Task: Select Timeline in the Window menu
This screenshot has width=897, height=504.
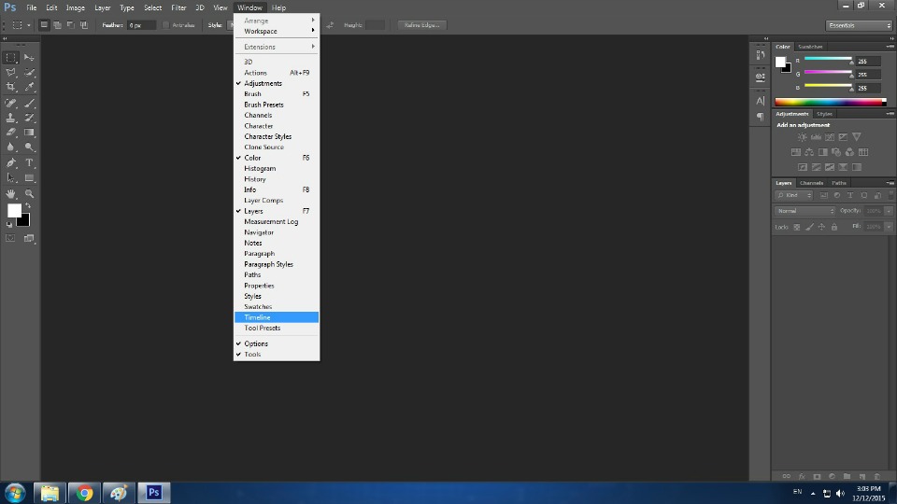Action: 277,317
